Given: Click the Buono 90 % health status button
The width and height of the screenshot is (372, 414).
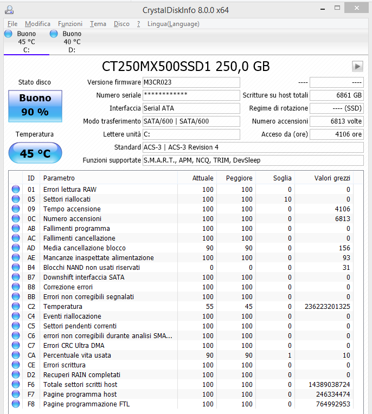Looking at the screenshot, I should pos(35,106).
